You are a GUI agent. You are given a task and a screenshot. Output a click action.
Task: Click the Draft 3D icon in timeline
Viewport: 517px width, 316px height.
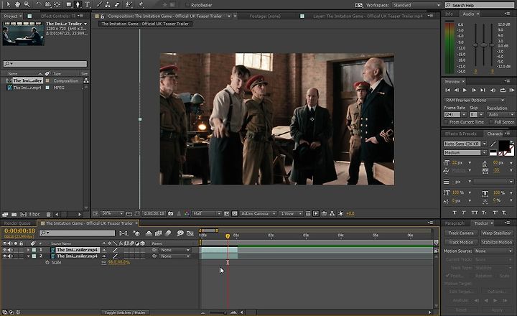pos(136,233)
